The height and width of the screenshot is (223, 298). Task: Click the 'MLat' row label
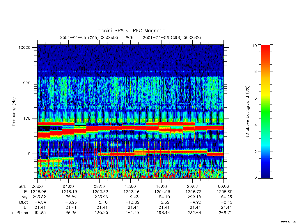coord(23,202)
